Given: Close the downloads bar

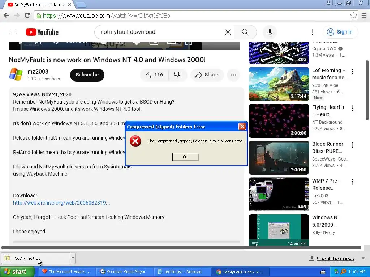Looking at the screenshot, I should (363, 258).
